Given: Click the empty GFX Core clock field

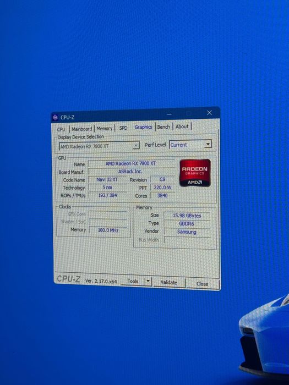Looking at the screenshot, I should click(x=108, y=215).
